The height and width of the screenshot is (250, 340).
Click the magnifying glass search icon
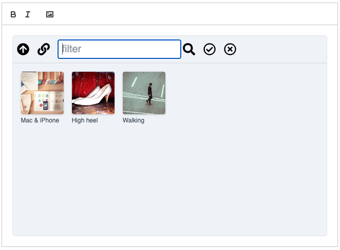pyautogui.click(x=189, y=49)
